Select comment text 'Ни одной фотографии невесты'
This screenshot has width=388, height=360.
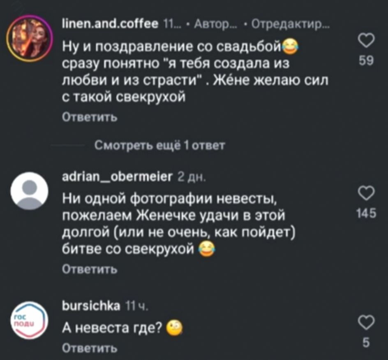169,199
